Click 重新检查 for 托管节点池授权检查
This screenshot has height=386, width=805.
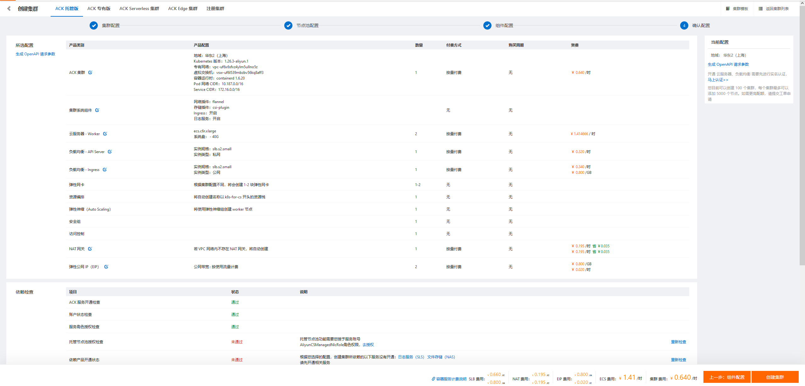coord(679,342)
